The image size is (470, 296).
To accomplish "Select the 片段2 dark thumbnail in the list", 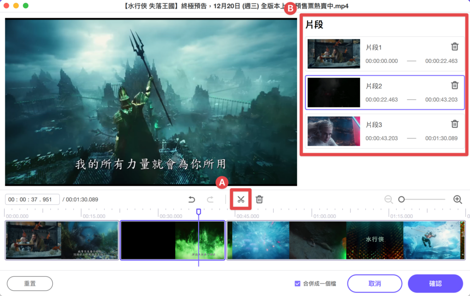I will click(334, 92).
